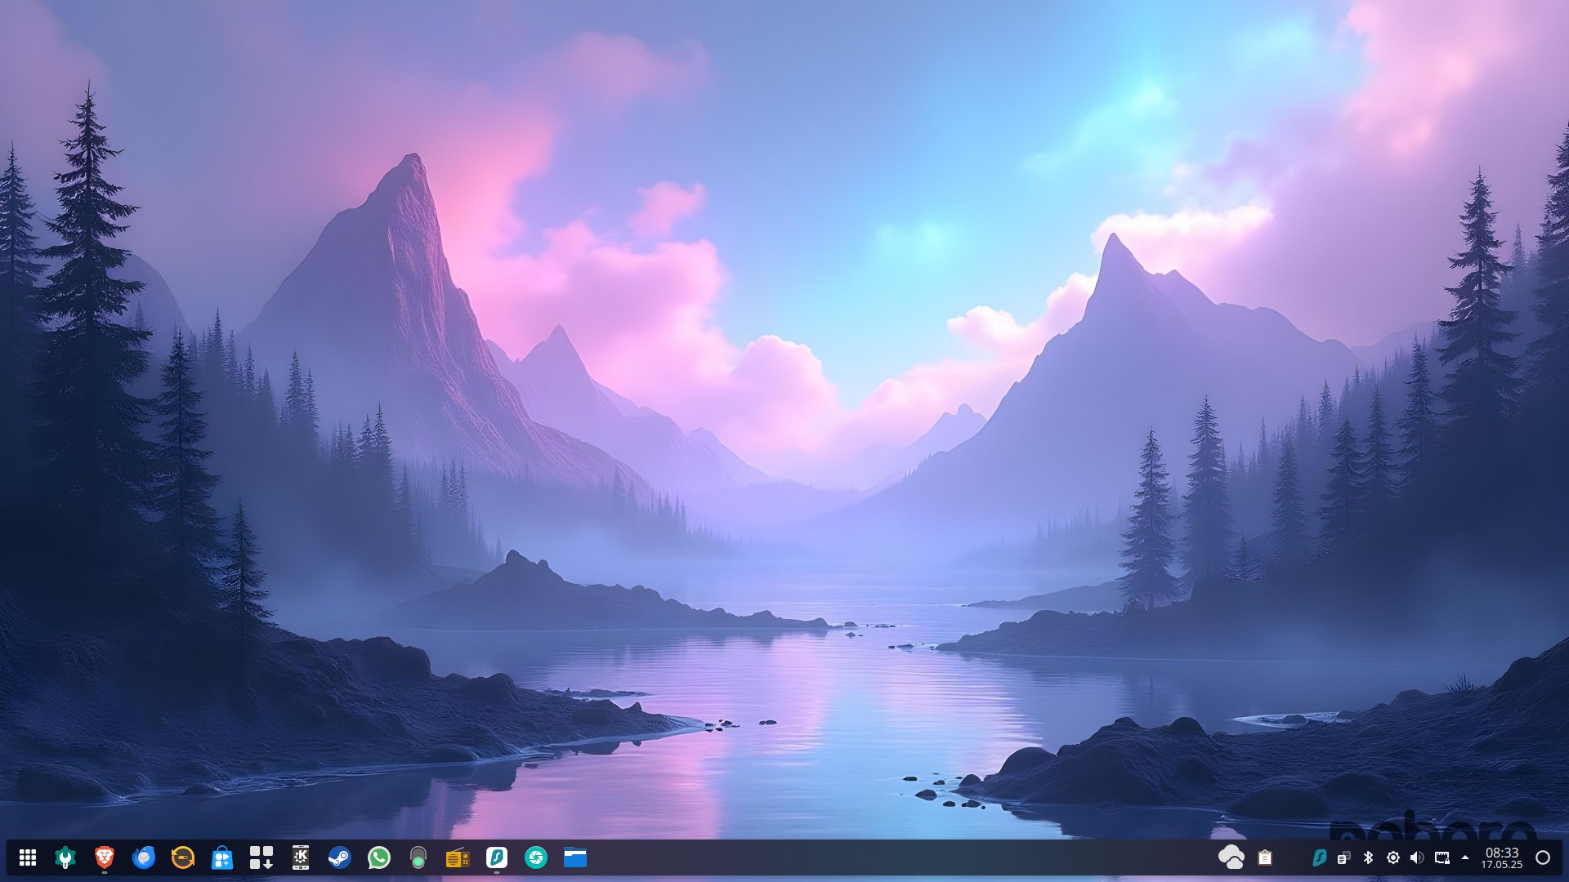1569x882 pixels.
Task: Launch KDE Connect phone app
Action: pyautogui.click(x=301, y=857)
